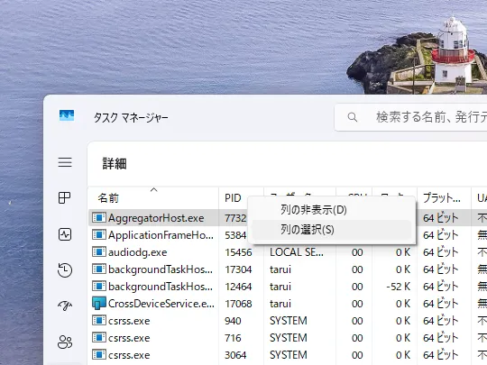Select the csrss.exe row with PID 940
Viewport: 487px width, 365px height.
(x=288, y=320)
